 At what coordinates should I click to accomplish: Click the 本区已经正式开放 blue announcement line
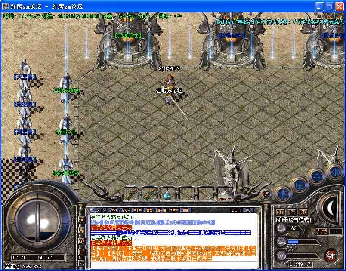pyautogui.click(x=170, y=232)
